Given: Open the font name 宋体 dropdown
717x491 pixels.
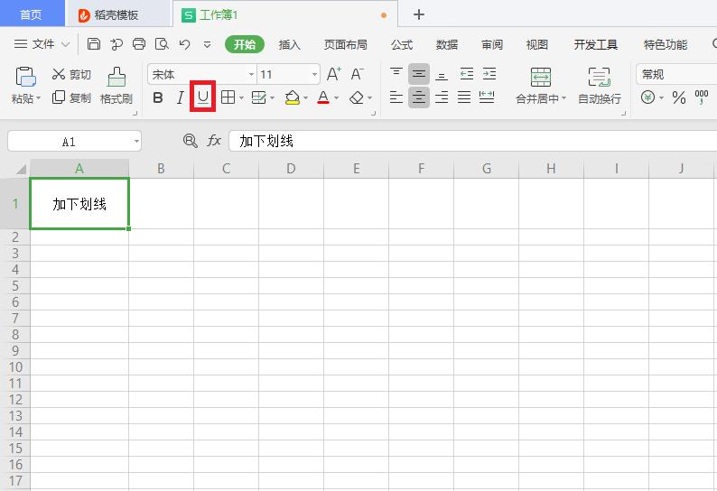Looking at the screenshot, I should [x=251, y=74].
